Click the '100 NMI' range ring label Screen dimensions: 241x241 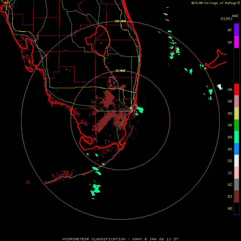coord(120,21)
